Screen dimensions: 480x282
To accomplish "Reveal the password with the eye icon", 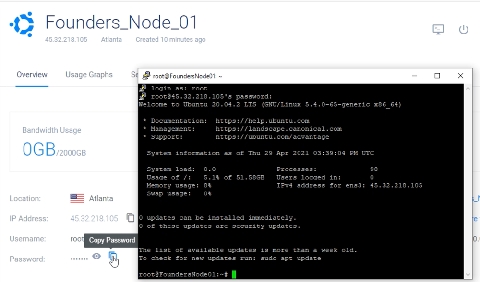I will click(96, 256).
